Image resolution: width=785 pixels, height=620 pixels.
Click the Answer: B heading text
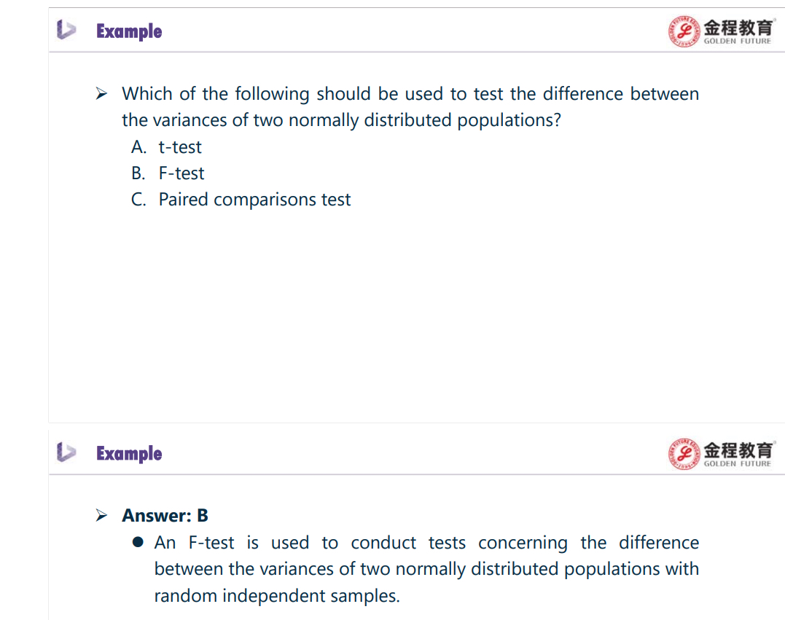(165, 515)
